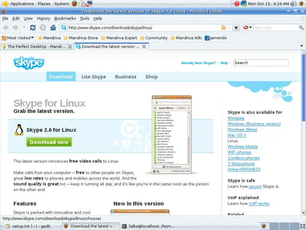Open the Edit menu

[16, 18]
